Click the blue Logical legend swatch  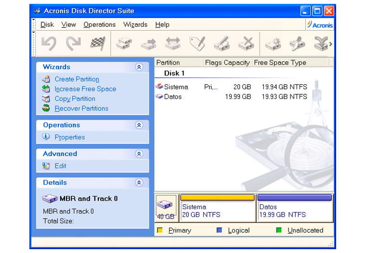[x=220, y=230]
